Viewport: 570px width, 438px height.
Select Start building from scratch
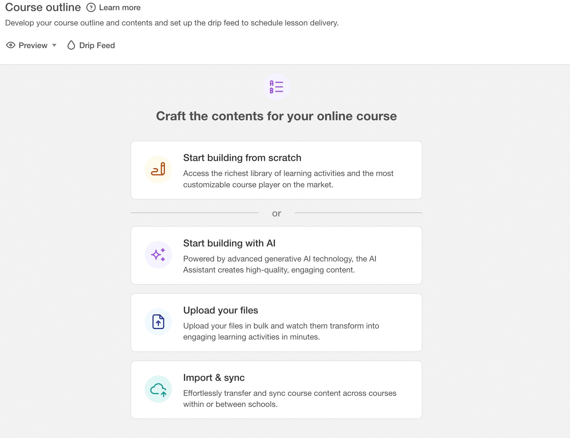coord(276,170)
